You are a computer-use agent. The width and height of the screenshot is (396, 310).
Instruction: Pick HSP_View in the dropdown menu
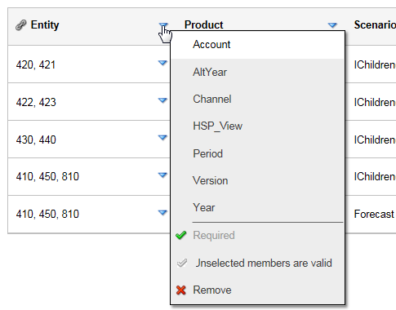(257, 126)
